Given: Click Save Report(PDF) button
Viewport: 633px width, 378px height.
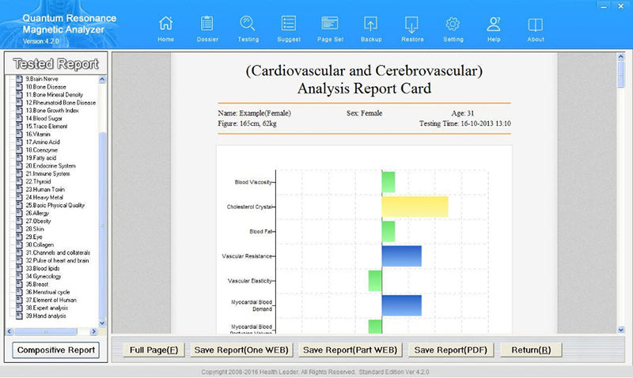Looking at the screenshot, I should [x=451, y=350].
